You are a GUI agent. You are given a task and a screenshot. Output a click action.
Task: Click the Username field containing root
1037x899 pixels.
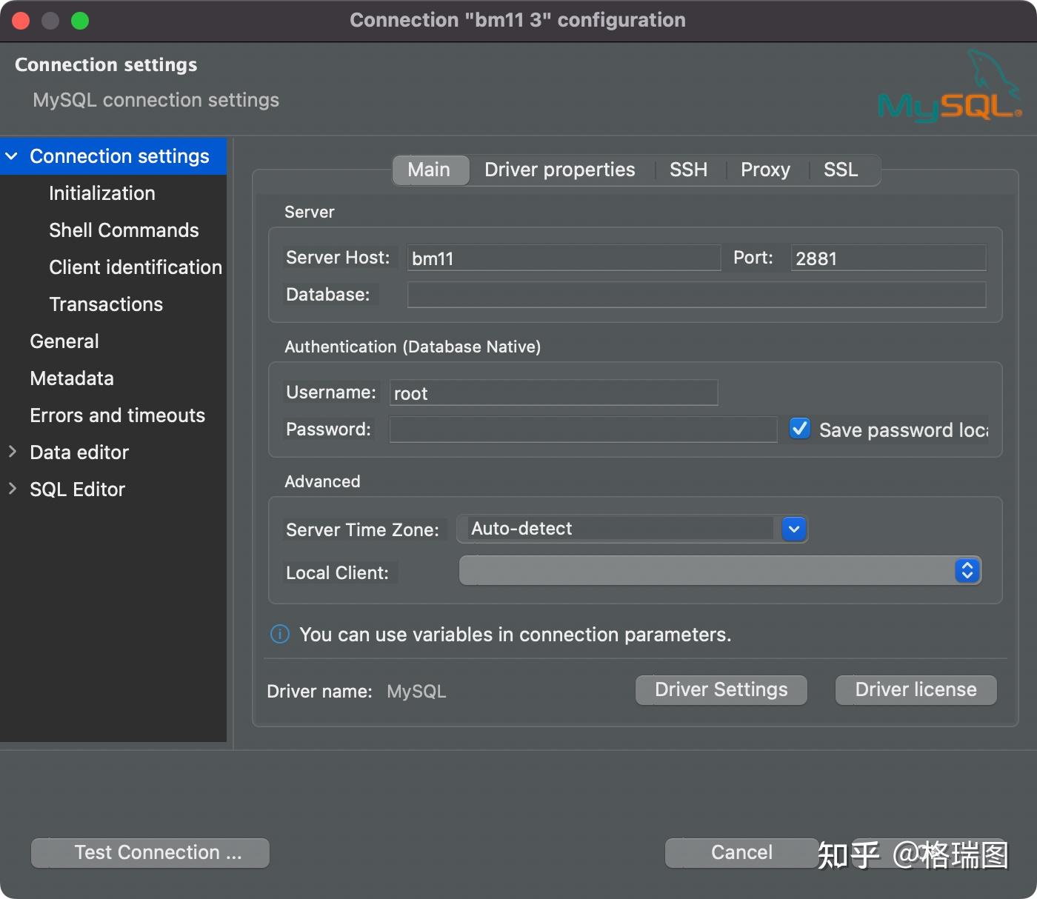pos(553,392)
